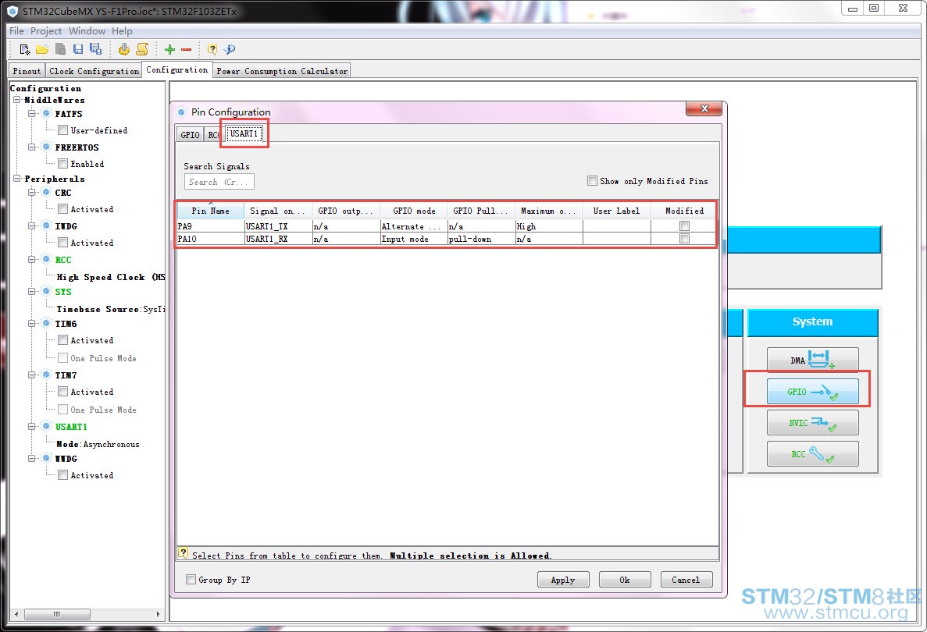Click the red minus toolbar icon
Viewport: 927px width, 632px height.
[186, 50]
